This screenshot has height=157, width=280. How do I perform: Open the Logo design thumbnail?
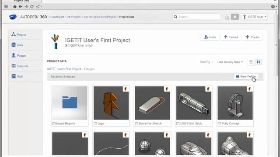click(111, 103)
